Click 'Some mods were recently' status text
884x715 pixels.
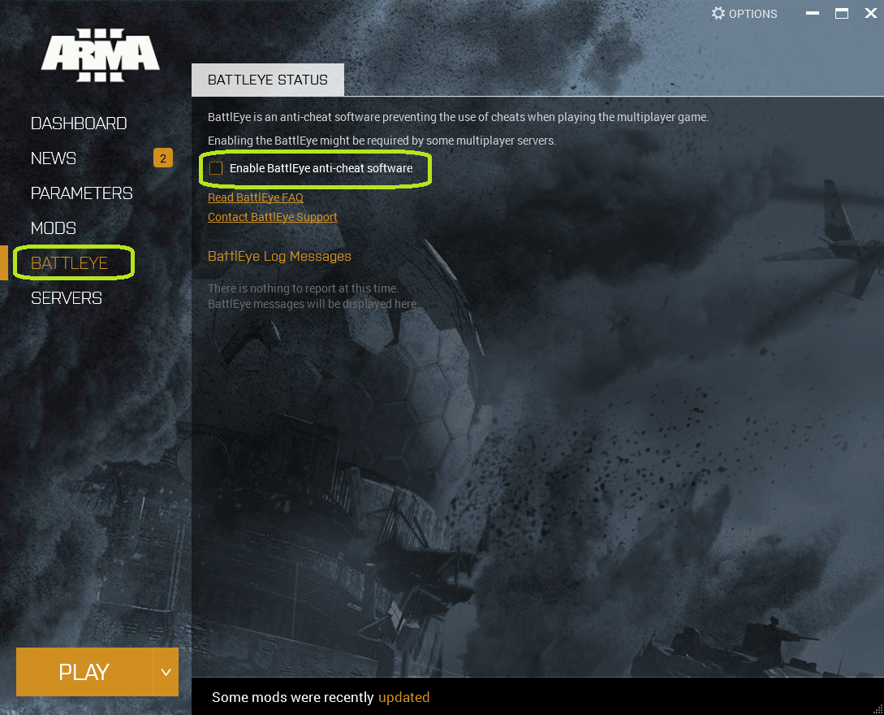tap(292, 697)
